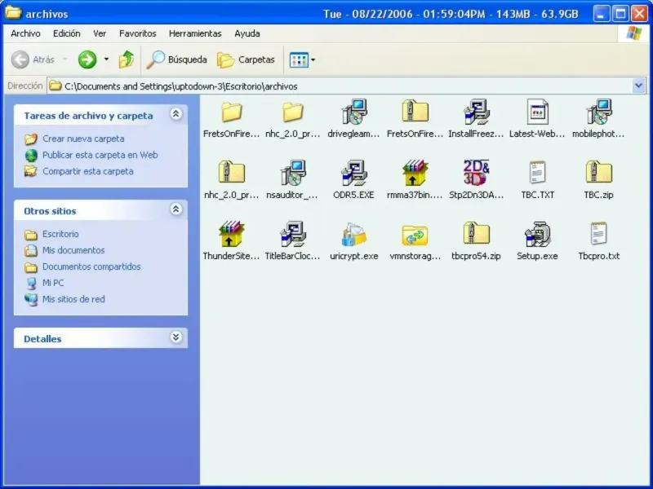This screenshot has height=489, width=653.
Task: Collapse the Otros sitios panel
Action: click(x=175, y=210)
